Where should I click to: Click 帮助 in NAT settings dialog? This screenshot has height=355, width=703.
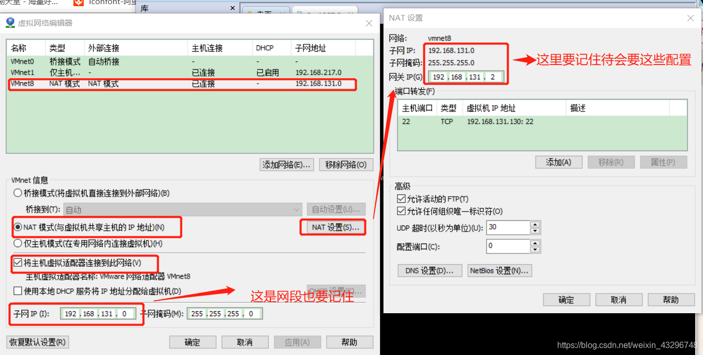(671, 300)
